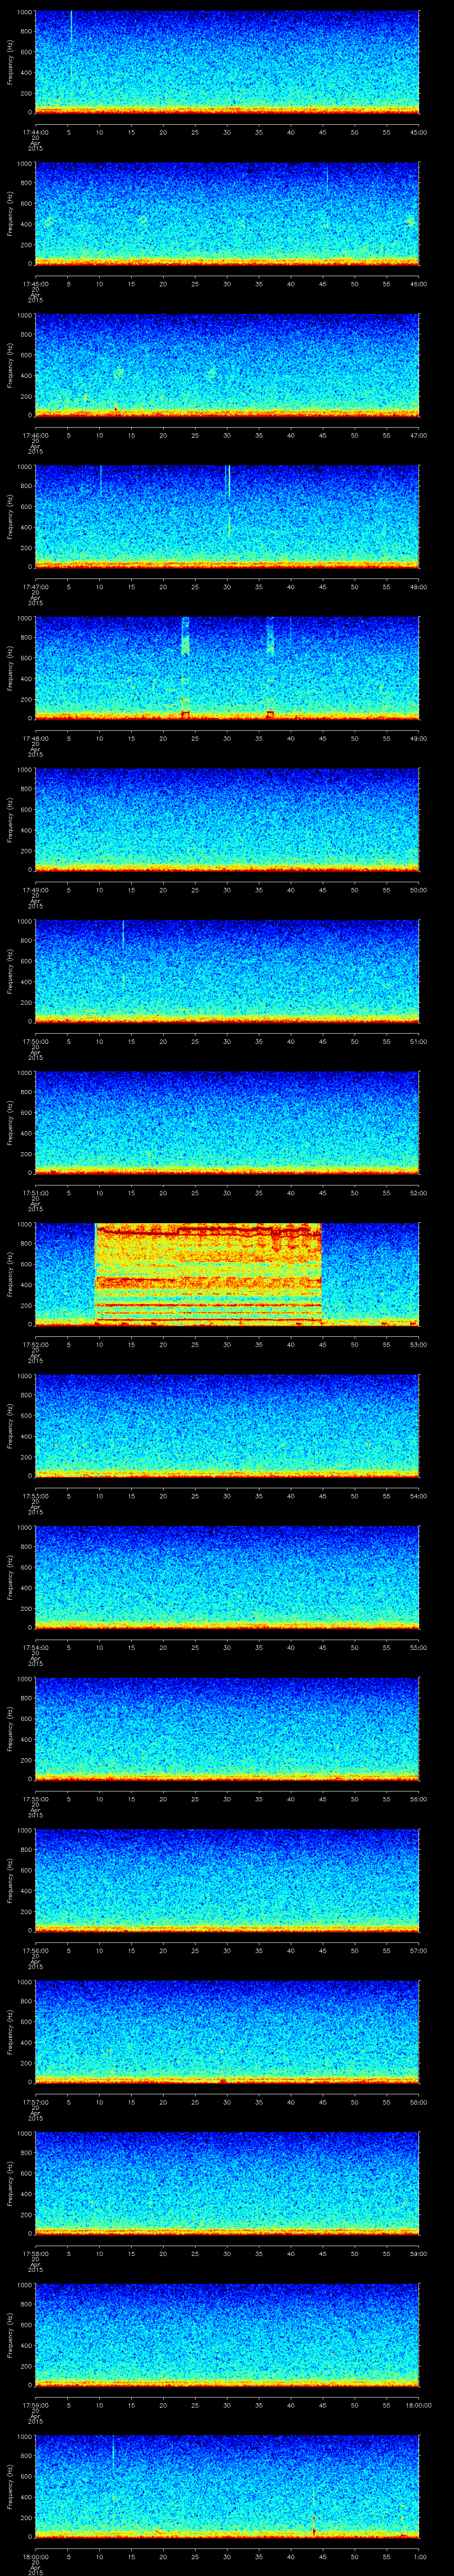
Task: Click the '17:47:00' start time label
Action: [35, 587]
